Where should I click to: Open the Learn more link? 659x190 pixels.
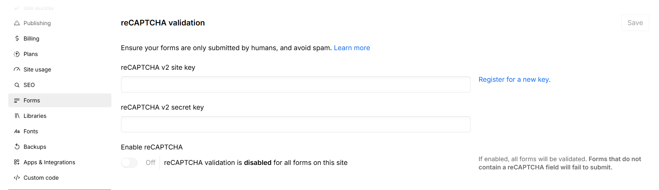[x=352, y=48]
